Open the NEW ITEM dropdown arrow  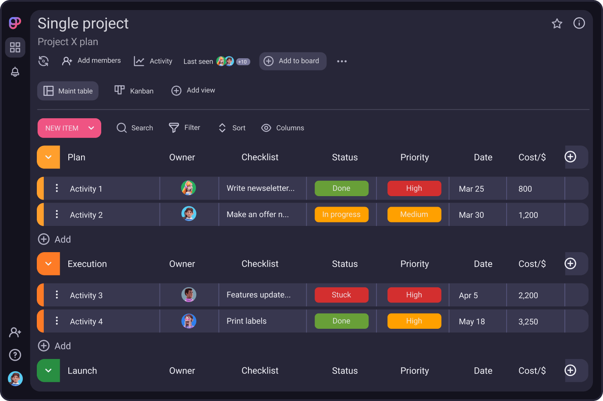pyautogui.click(x=91, y=128)
